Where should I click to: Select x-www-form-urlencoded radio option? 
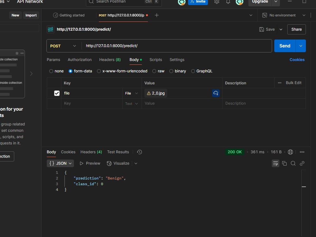99,71
